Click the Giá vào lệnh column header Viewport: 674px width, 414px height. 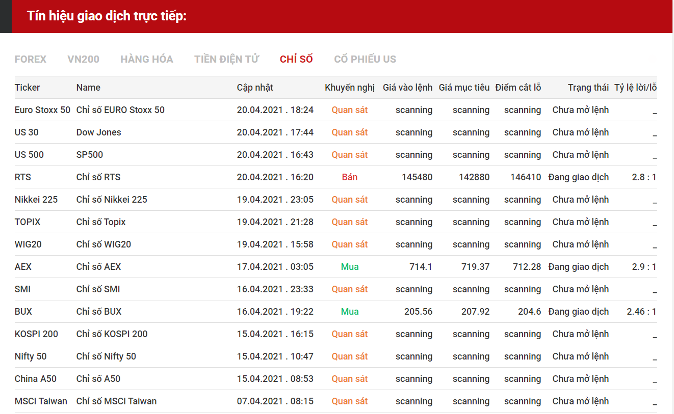click(x=407, y=88)
